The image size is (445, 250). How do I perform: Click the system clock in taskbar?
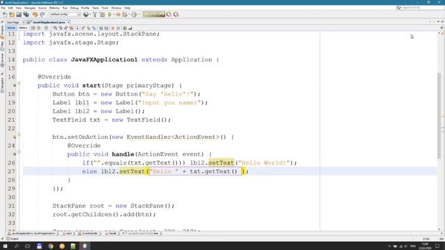[425, 246]
